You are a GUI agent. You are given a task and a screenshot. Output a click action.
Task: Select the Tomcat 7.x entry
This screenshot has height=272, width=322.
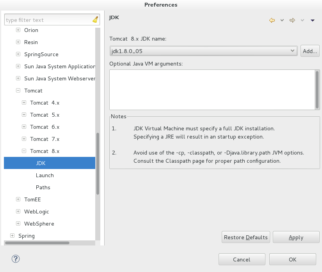45,139
